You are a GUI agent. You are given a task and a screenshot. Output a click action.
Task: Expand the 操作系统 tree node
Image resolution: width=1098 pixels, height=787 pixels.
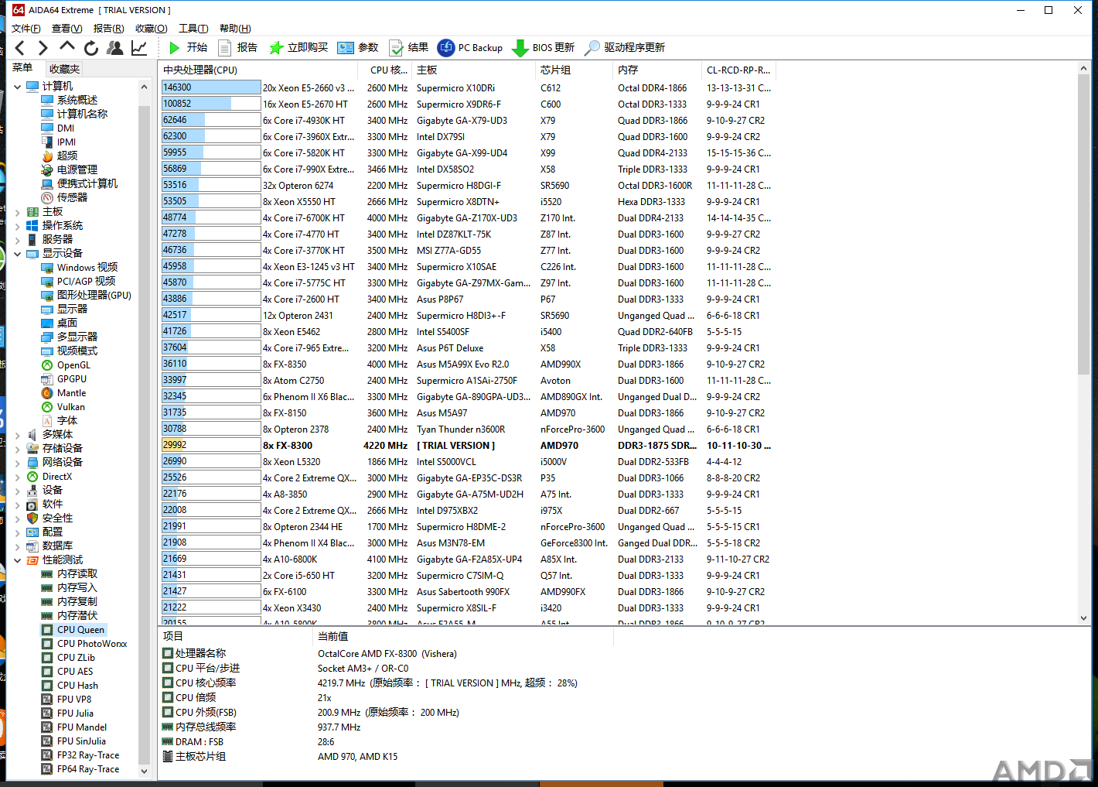(x=17, y=226)
